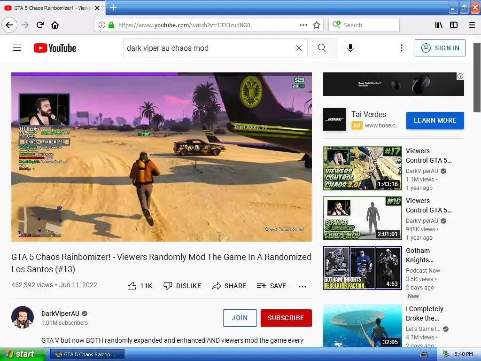Screen dimensions: 481x361
Task: Close the GTA 5 Chaos Rainbomizer tab
Action: (97, 8)
